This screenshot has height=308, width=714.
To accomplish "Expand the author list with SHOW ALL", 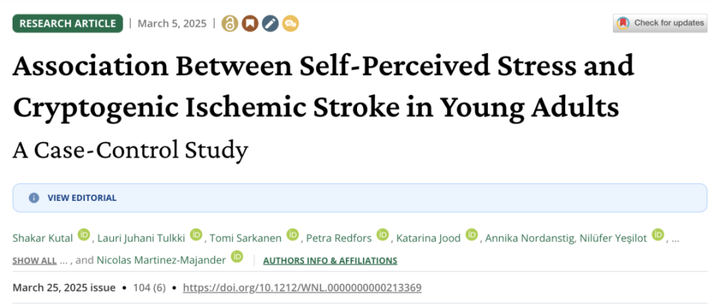I will [35, 261].
